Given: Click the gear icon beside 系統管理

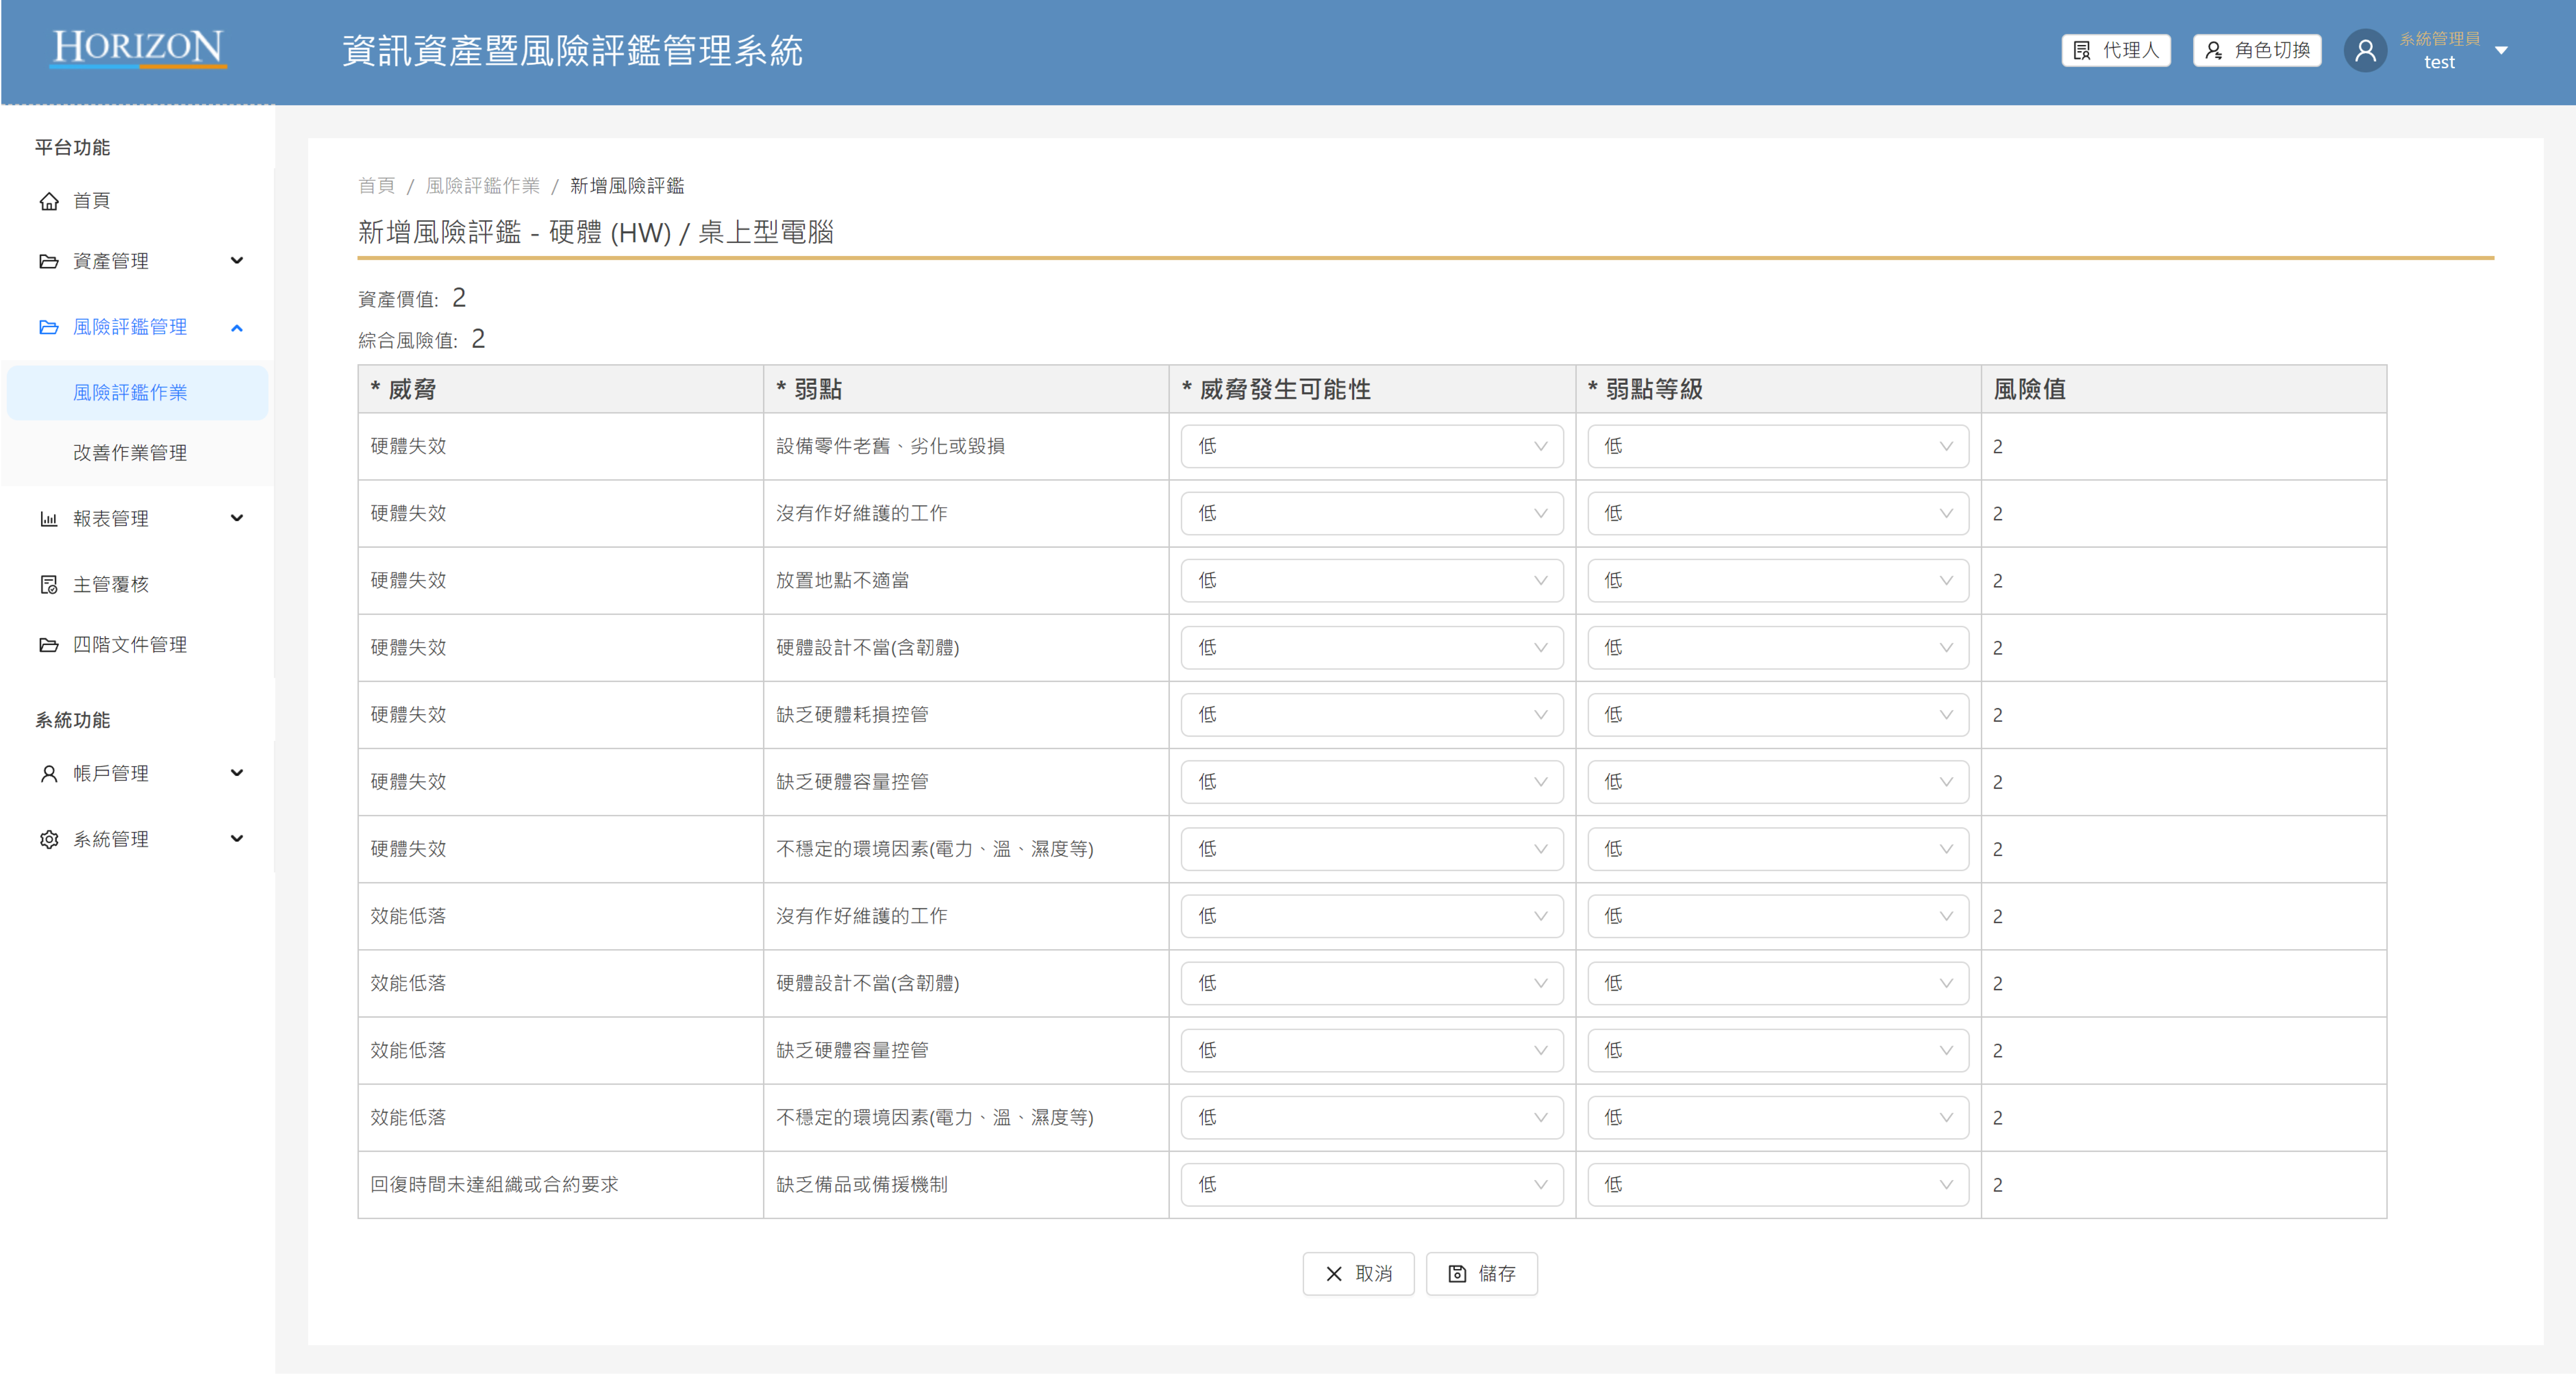Looking at the screenshot, I should coord(49,839).
